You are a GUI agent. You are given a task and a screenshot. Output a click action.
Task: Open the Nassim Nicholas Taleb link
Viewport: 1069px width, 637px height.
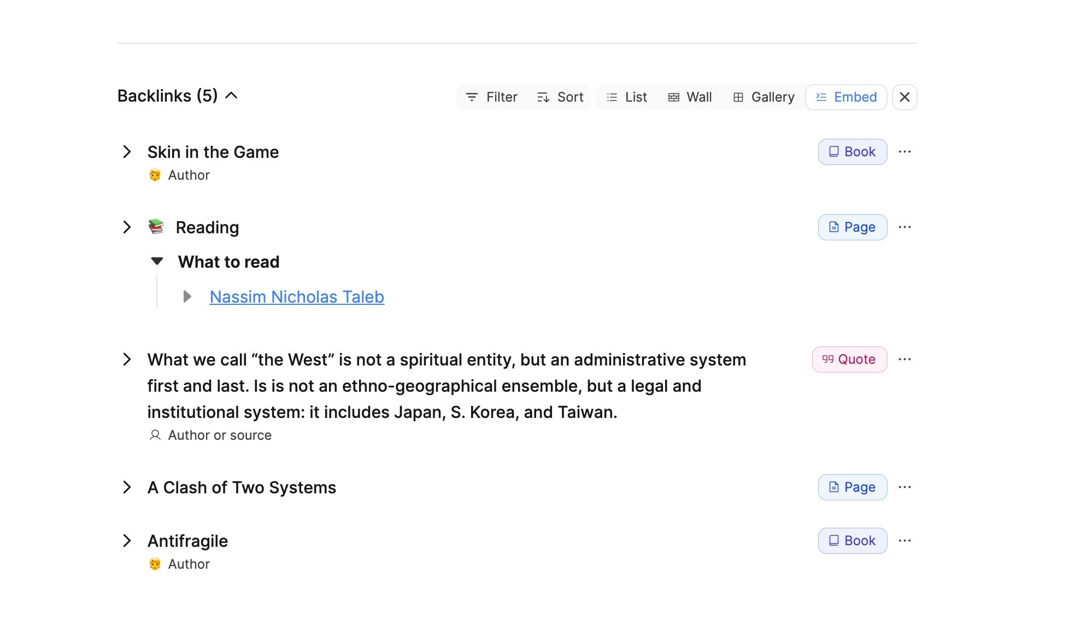[x=297, y=297]
